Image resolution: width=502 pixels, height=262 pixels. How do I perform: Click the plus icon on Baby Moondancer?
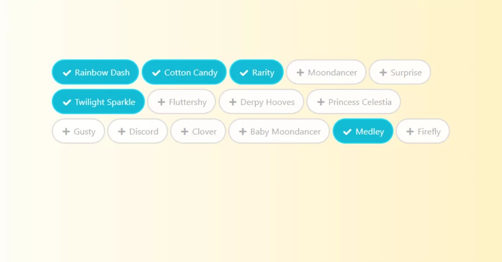pos(243,131)
